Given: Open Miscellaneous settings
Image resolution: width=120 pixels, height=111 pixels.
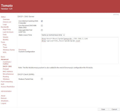Looking at the screenshot, I should pyautogui.click(x=8, y=74).
